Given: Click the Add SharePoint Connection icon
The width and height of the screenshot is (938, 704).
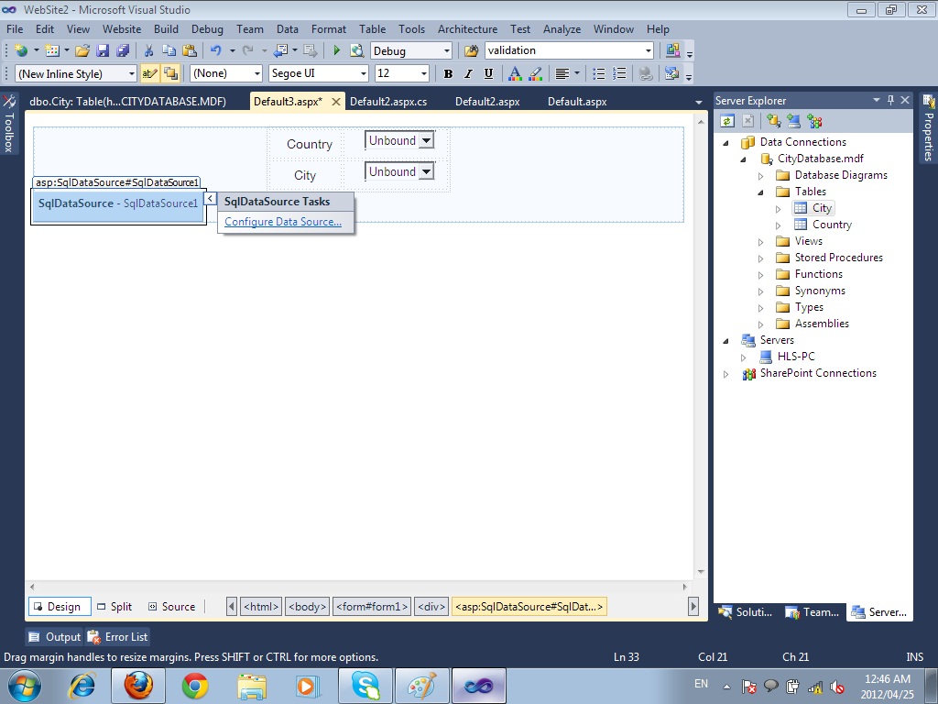Looking at the screenshot, I should 814,122.
